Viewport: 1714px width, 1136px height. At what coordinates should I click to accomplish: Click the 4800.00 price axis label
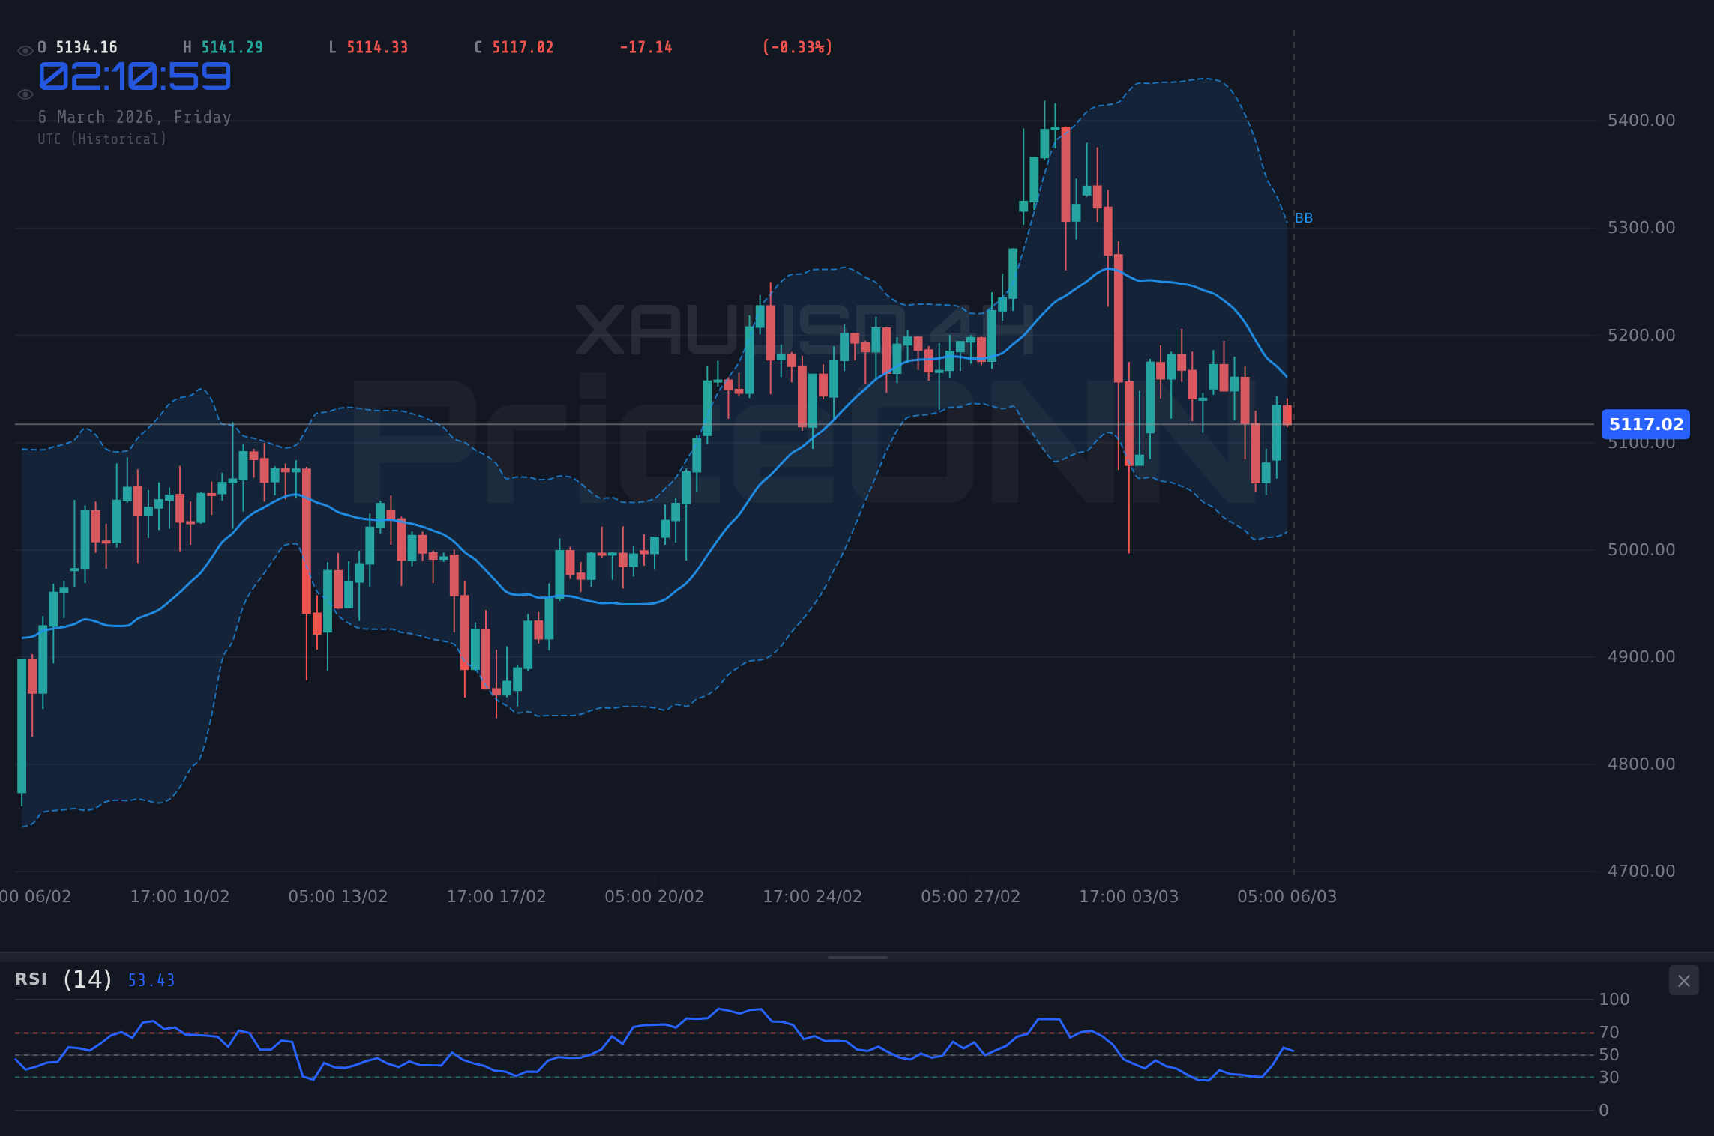pyautogui.click(x=1641, y=764)
